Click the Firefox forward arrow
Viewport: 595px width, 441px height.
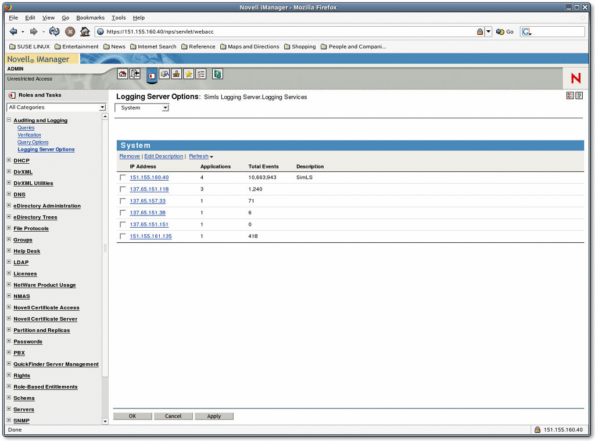34,31
